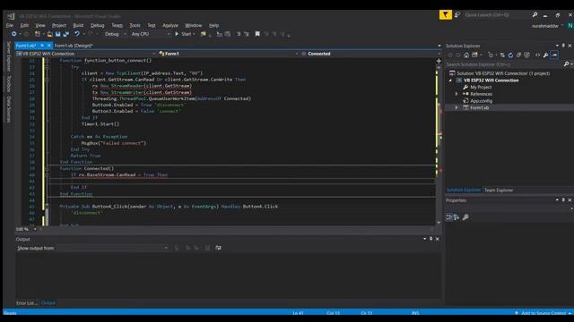Click the Sync with Active Document icon
Screen dimensions: 574x322
click(x=502, y=55)
